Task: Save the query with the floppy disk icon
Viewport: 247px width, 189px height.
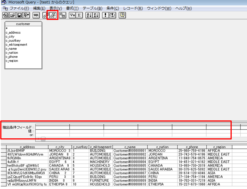Action: pyautogui.click(x=19, y=15)
